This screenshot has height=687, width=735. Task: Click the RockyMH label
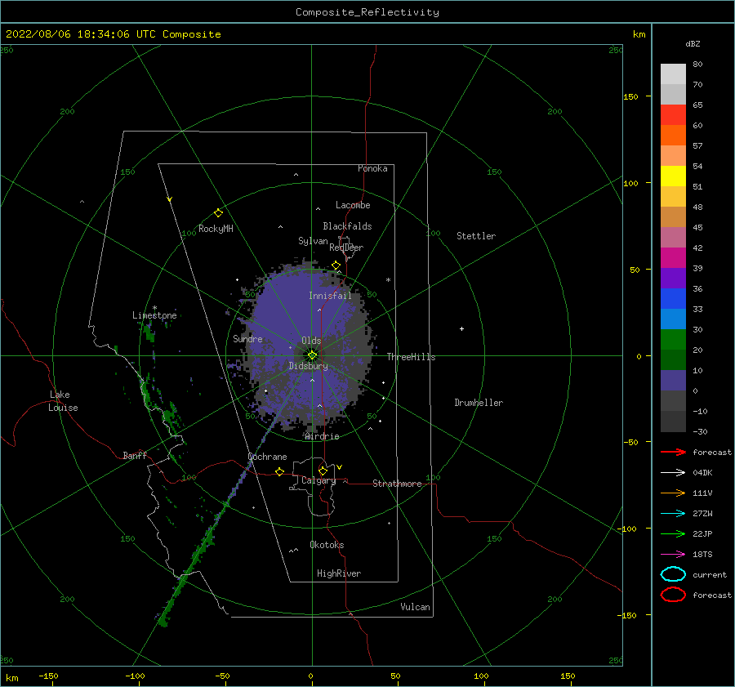point(216,229)
